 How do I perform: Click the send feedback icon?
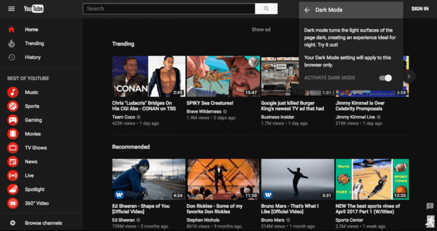point(430,206)
